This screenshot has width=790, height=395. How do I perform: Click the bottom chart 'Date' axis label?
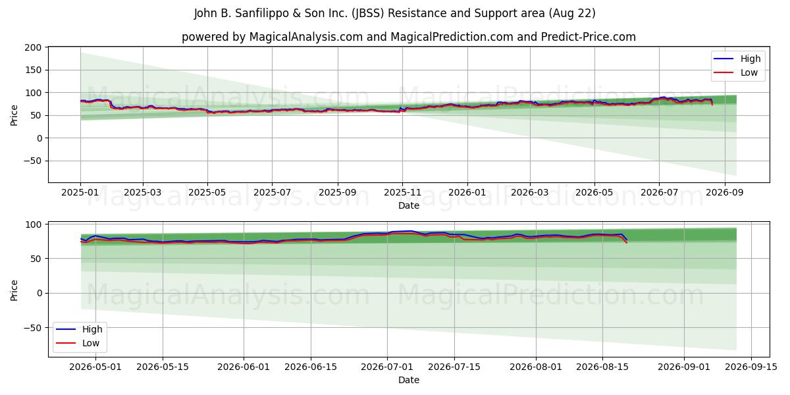click(x=409, y=380)
